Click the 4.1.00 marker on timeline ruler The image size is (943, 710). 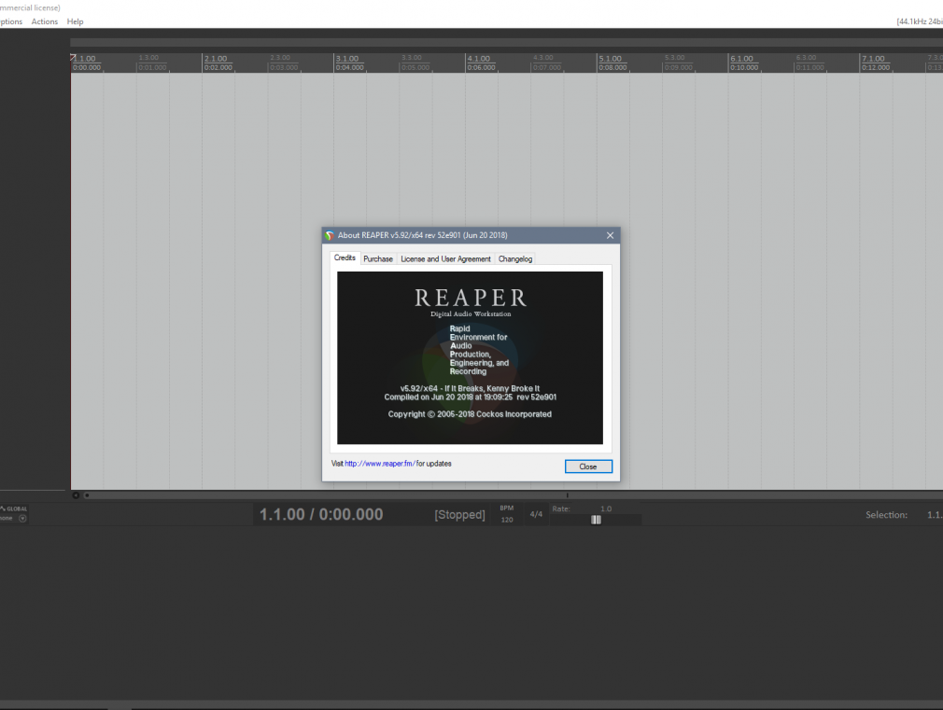click(479, 59)
